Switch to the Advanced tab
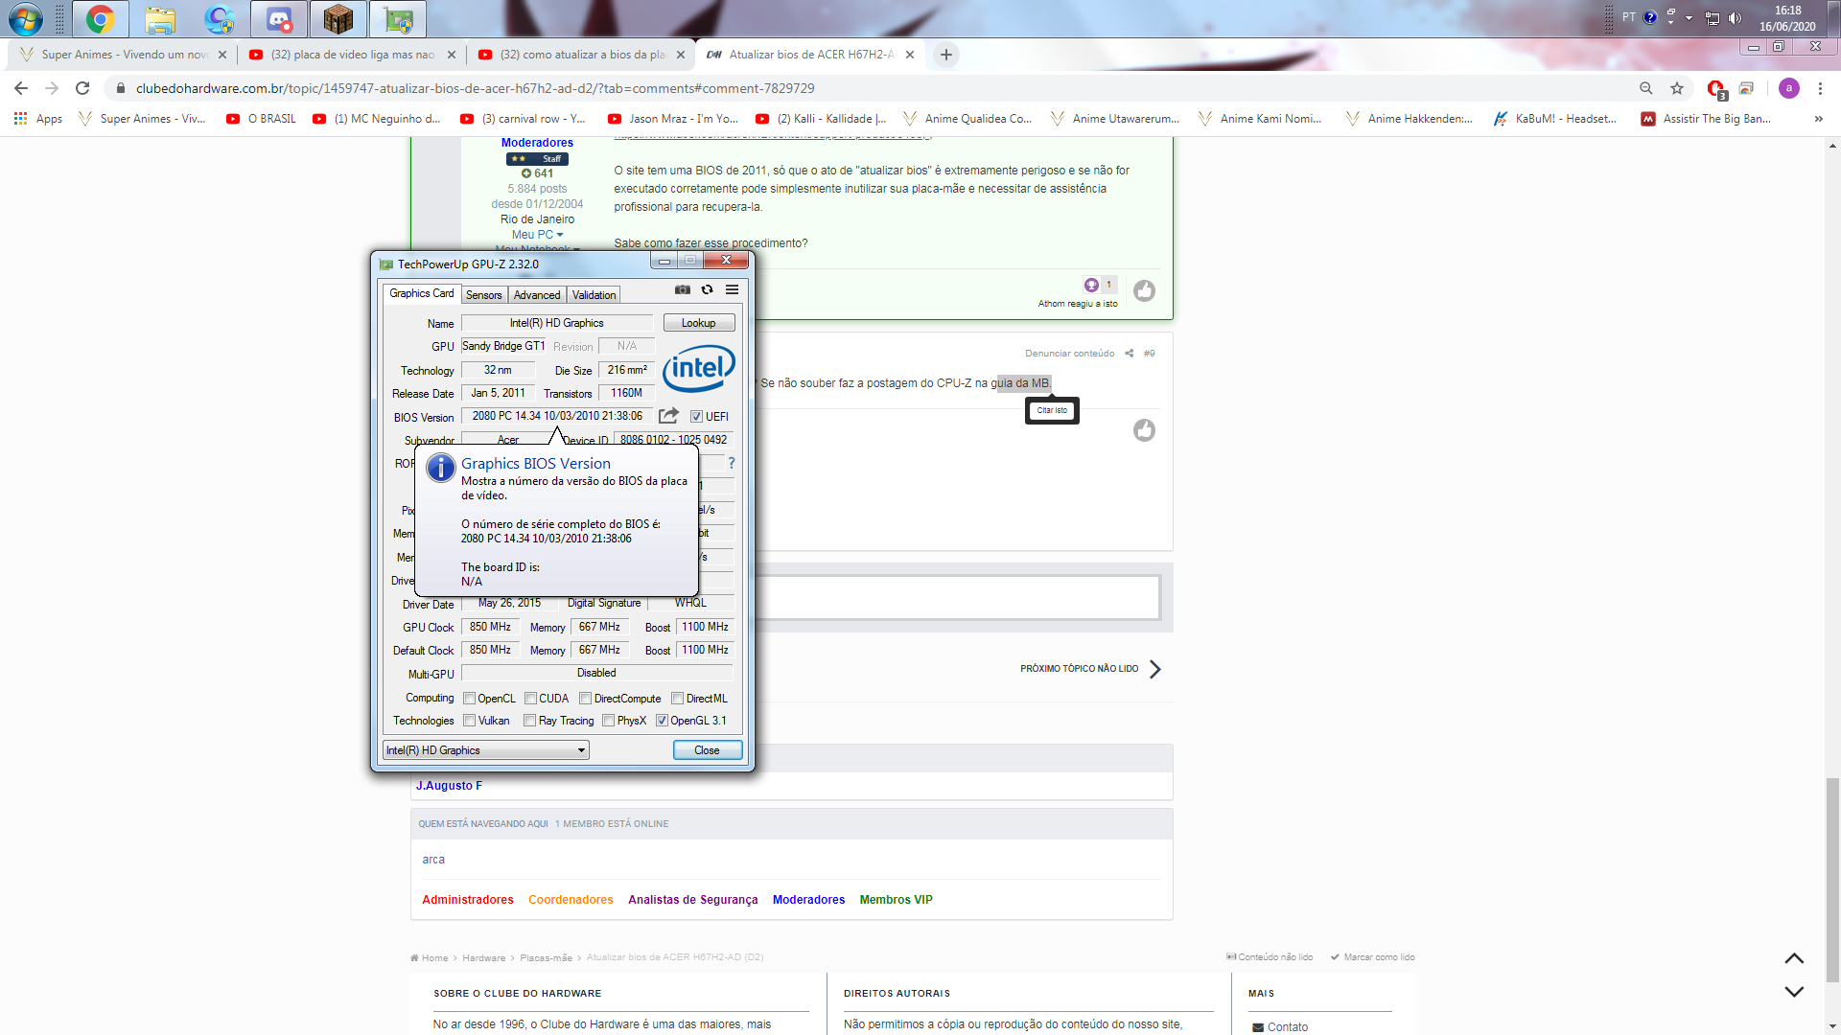 click(x=537, y=295)
